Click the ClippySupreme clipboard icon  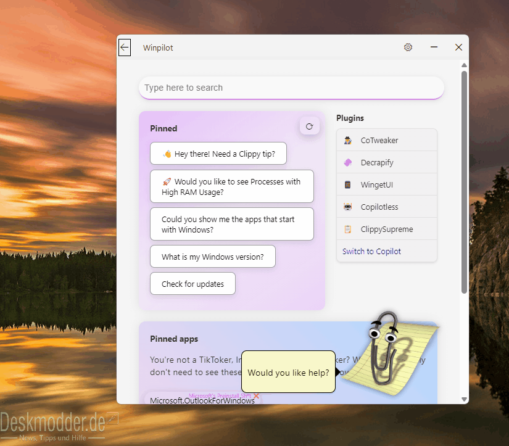click(x=348, y=229)
